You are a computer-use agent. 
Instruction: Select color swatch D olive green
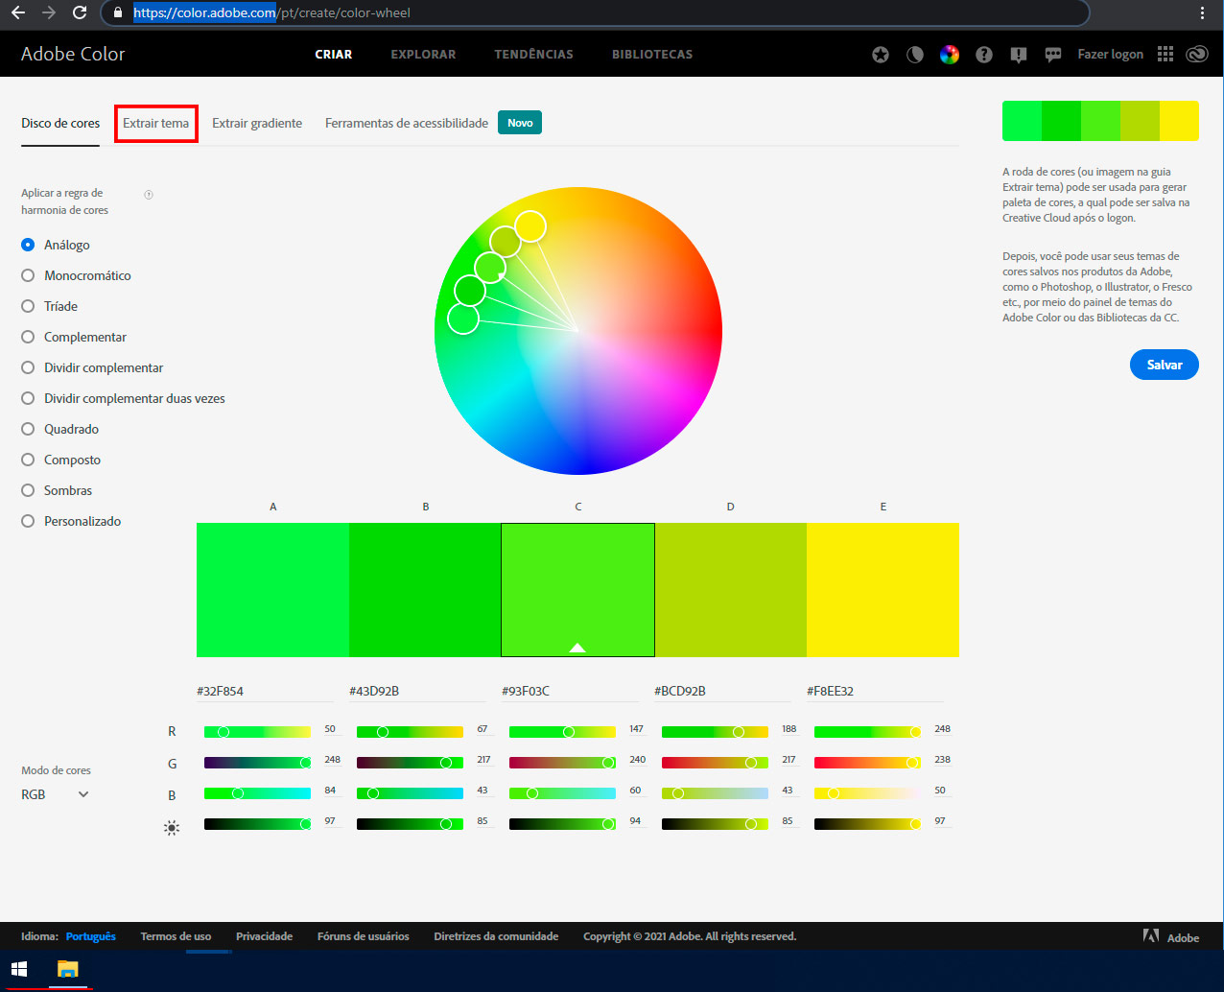click(730, 590)
